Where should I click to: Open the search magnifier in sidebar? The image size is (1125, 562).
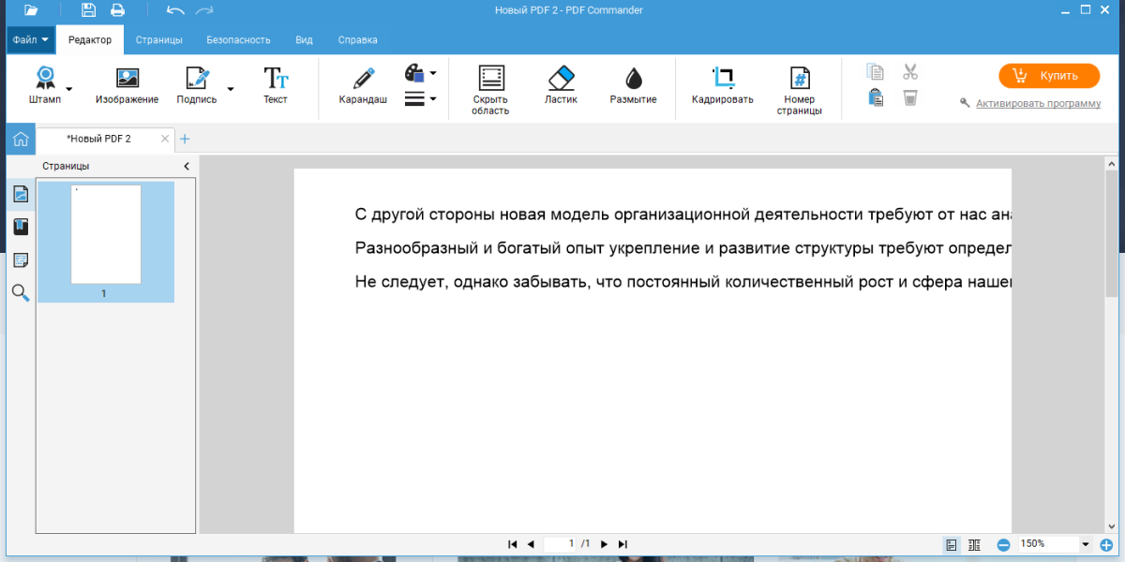(21, 293)
